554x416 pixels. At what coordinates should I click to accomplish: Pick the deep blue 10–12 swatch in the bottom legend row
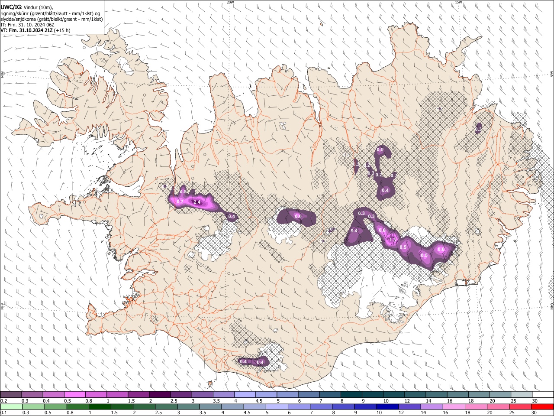point(387,406)
